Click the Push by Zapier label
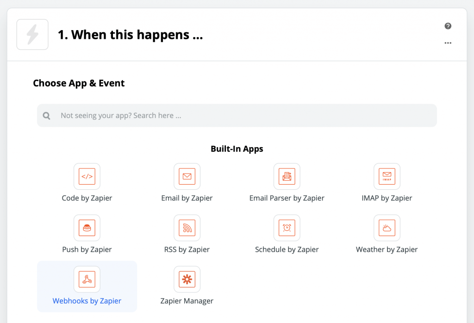 (x=87, y=249)
